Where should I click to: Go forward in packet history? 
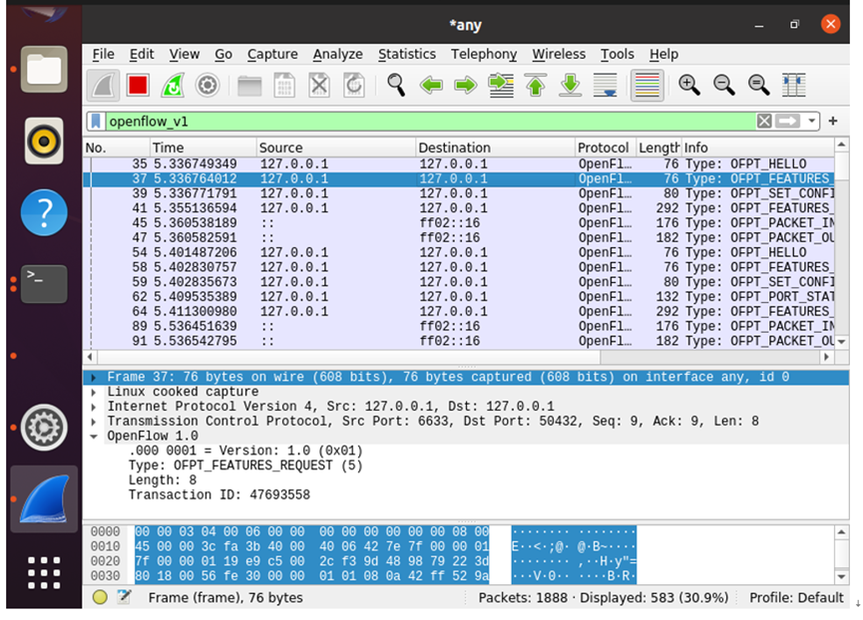coord(466,85)
